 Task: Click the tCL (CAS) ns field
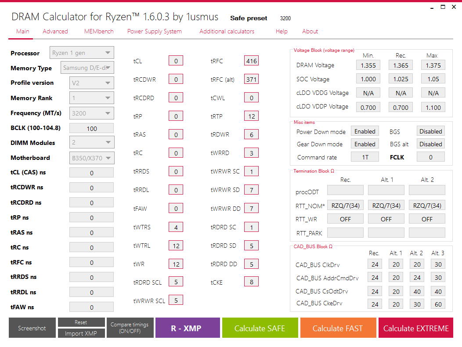click(x=92, y=173)
